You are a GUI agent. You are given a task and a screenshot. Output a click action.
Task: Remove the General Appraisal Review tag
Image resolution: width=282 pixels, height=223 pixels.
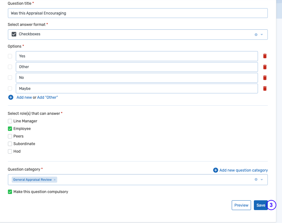tap(55, 180)
